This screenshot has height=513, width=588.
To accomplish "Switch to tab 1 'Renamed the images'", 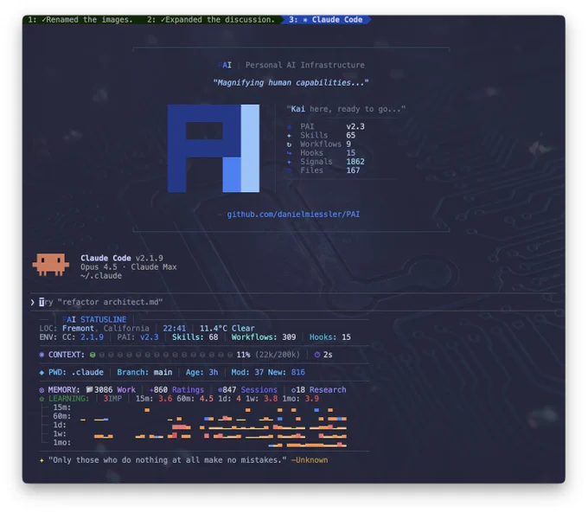I will 80,20.
